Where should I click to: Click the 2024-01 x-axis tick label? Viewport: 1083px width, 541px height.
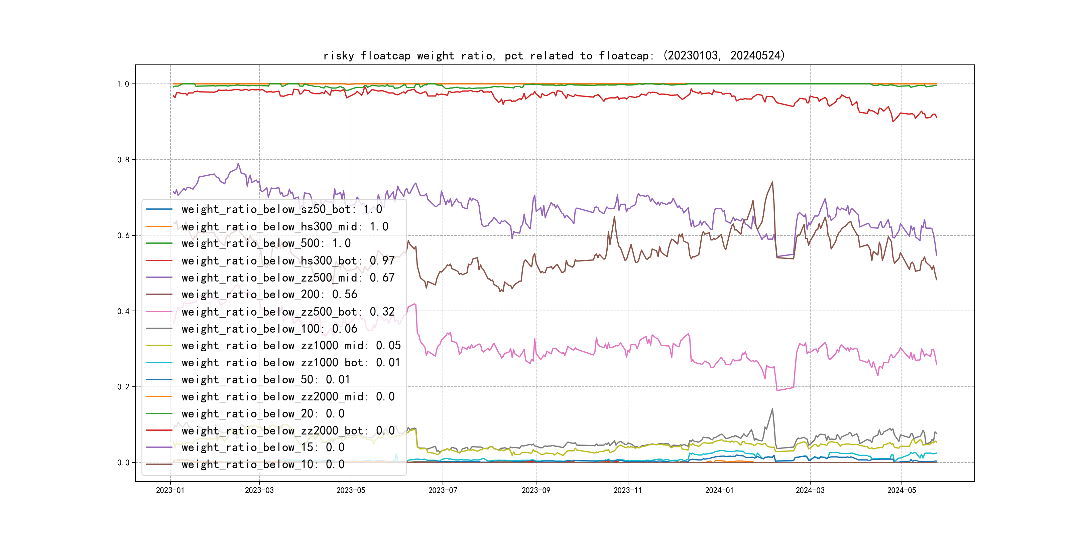click(719, 490)
